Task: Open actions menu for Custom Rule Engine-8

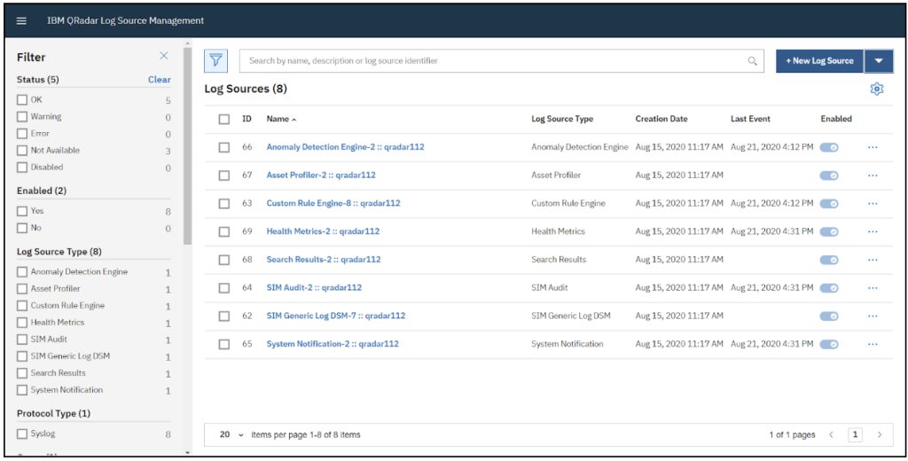Action: (873, 203)
